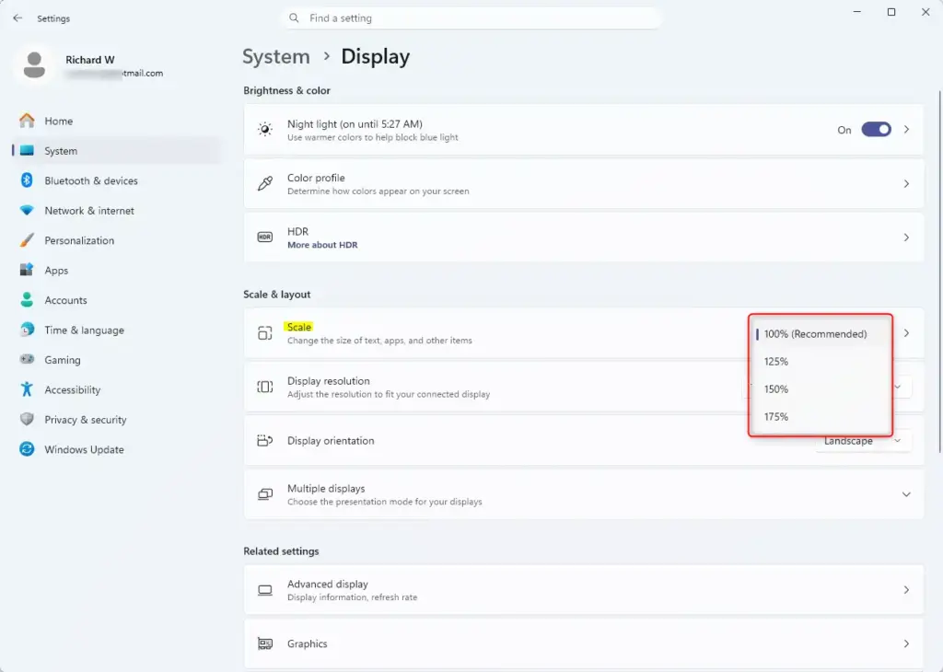This screenshot has height=672, width=943.
Task: Click the search magnifier icon
Action: (x=294, y=18)
